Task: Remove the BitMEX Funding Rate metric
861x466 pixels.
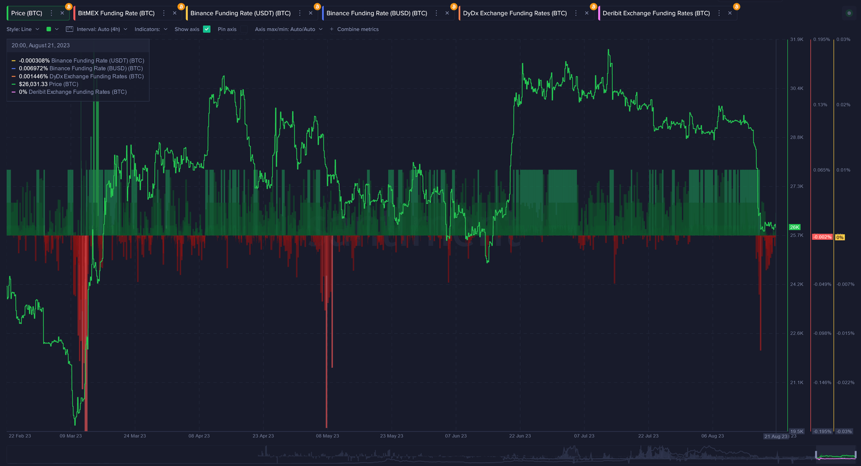Action: (174, 13)
